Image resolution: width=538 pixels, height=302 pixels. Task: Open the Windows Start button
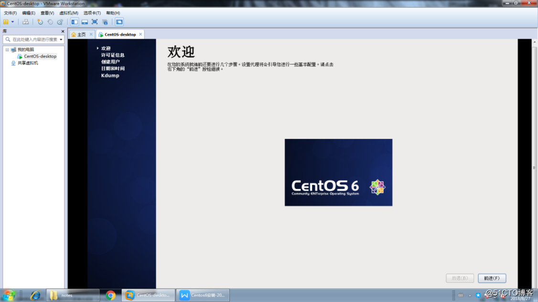9,295
